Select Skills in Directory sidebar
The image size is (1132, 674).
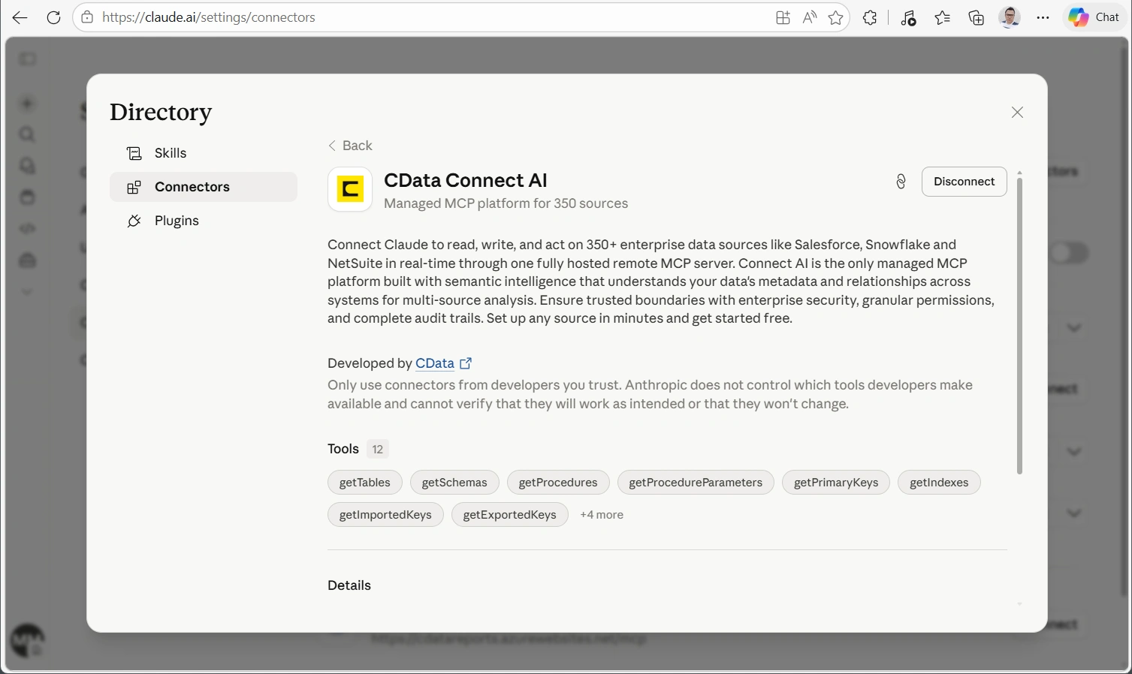pyautogui.click(x=204, y=153)
